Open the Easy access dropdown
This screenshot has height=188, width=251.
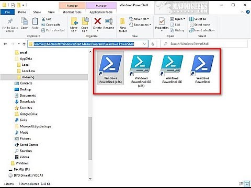click(x=140, y=25)
